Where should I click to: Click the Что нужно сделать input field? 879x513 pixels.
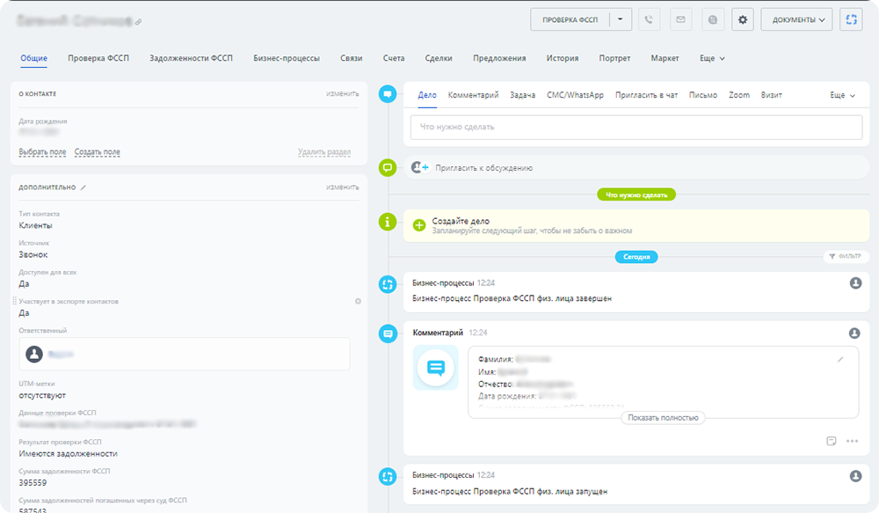tap(636, 127)
